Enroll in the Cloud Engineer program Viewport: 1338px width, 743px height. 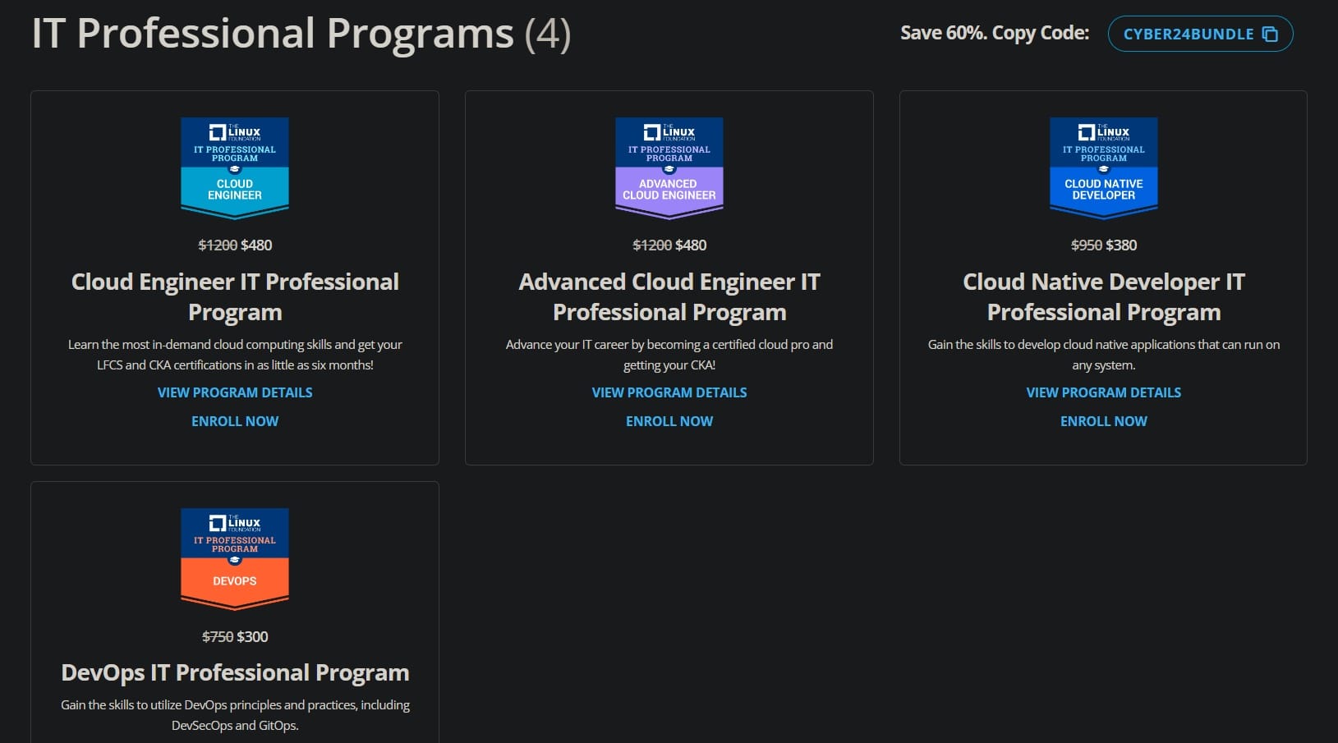(234, 420)
